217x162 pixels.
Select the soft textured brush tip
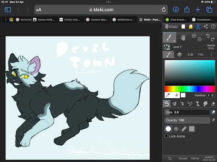[x=176, y=129]
